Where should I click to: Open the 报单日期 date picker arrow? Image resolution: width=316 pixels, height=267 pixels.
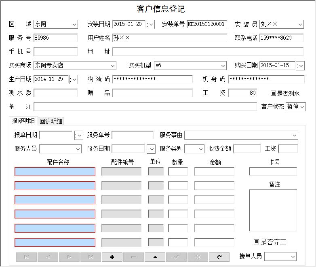(x=79, y=135)
